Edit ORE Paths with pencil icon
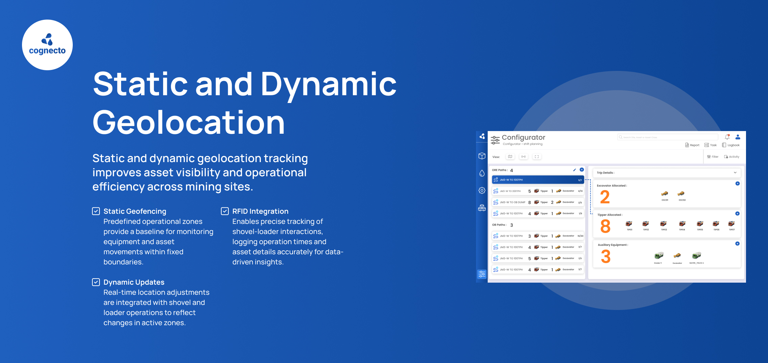The height and width of the screenshot is (363, 768). coord(574,170)
